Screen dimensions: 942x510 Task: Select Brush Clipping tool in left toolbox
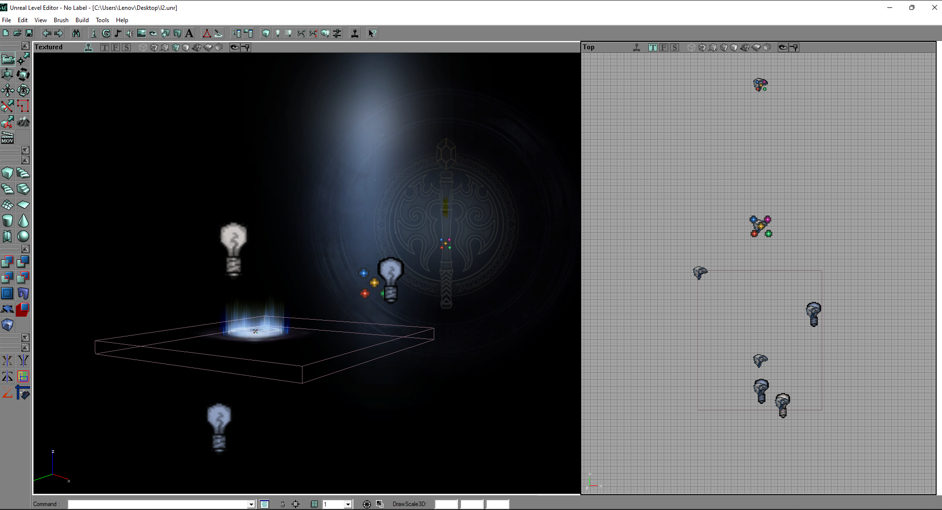coord(7,107)
